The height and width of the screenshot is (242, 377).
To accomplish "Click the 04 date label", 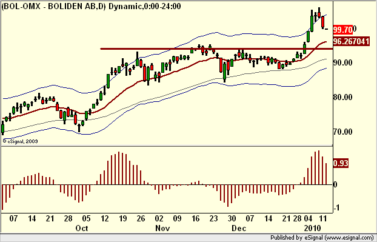I will point(309,218).
